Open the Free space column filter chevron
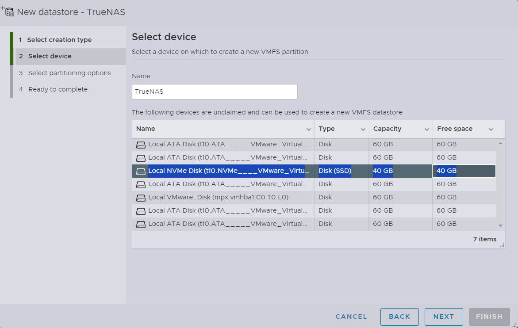518x328 pixels. (x=491, y=130)
